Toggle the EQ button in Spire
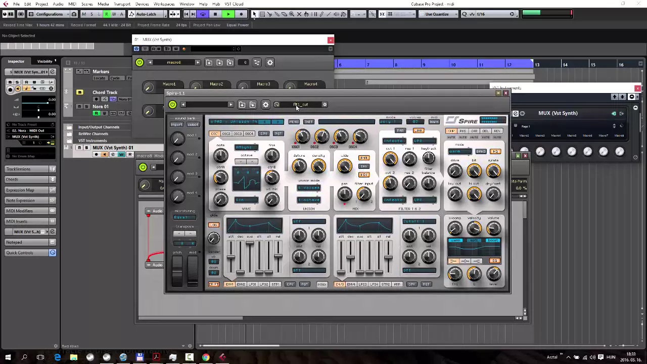This screenshot has width=647, height=364. pyautogui.click(x=494, y=261)
